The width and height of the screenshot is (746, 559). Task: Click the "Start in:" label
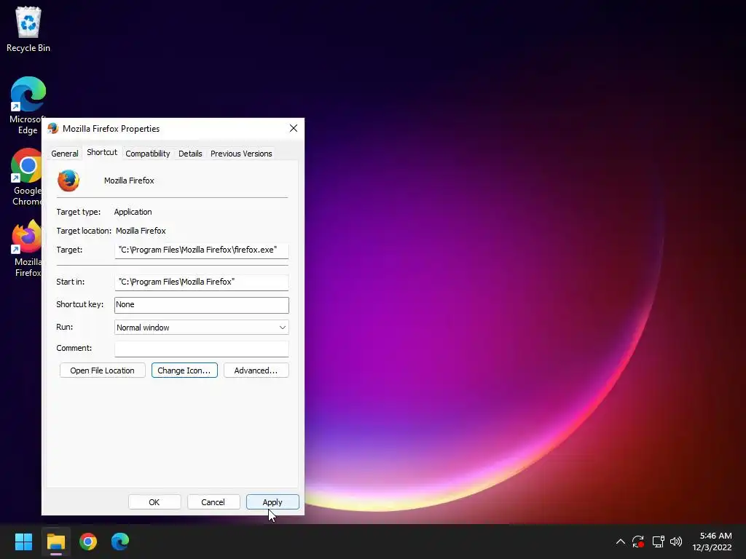[x=71, y=282]
